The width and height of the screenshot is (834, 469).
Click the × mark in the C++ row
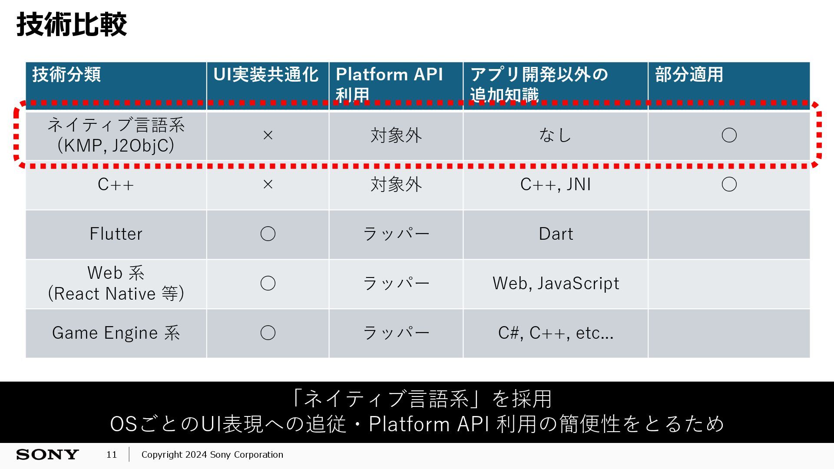tap(268, 185)
